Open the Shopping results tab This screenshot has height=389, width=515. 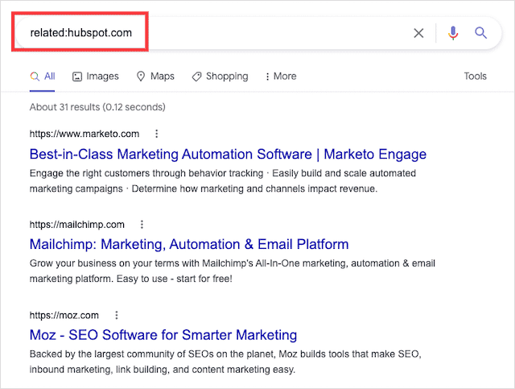point(220,77)
